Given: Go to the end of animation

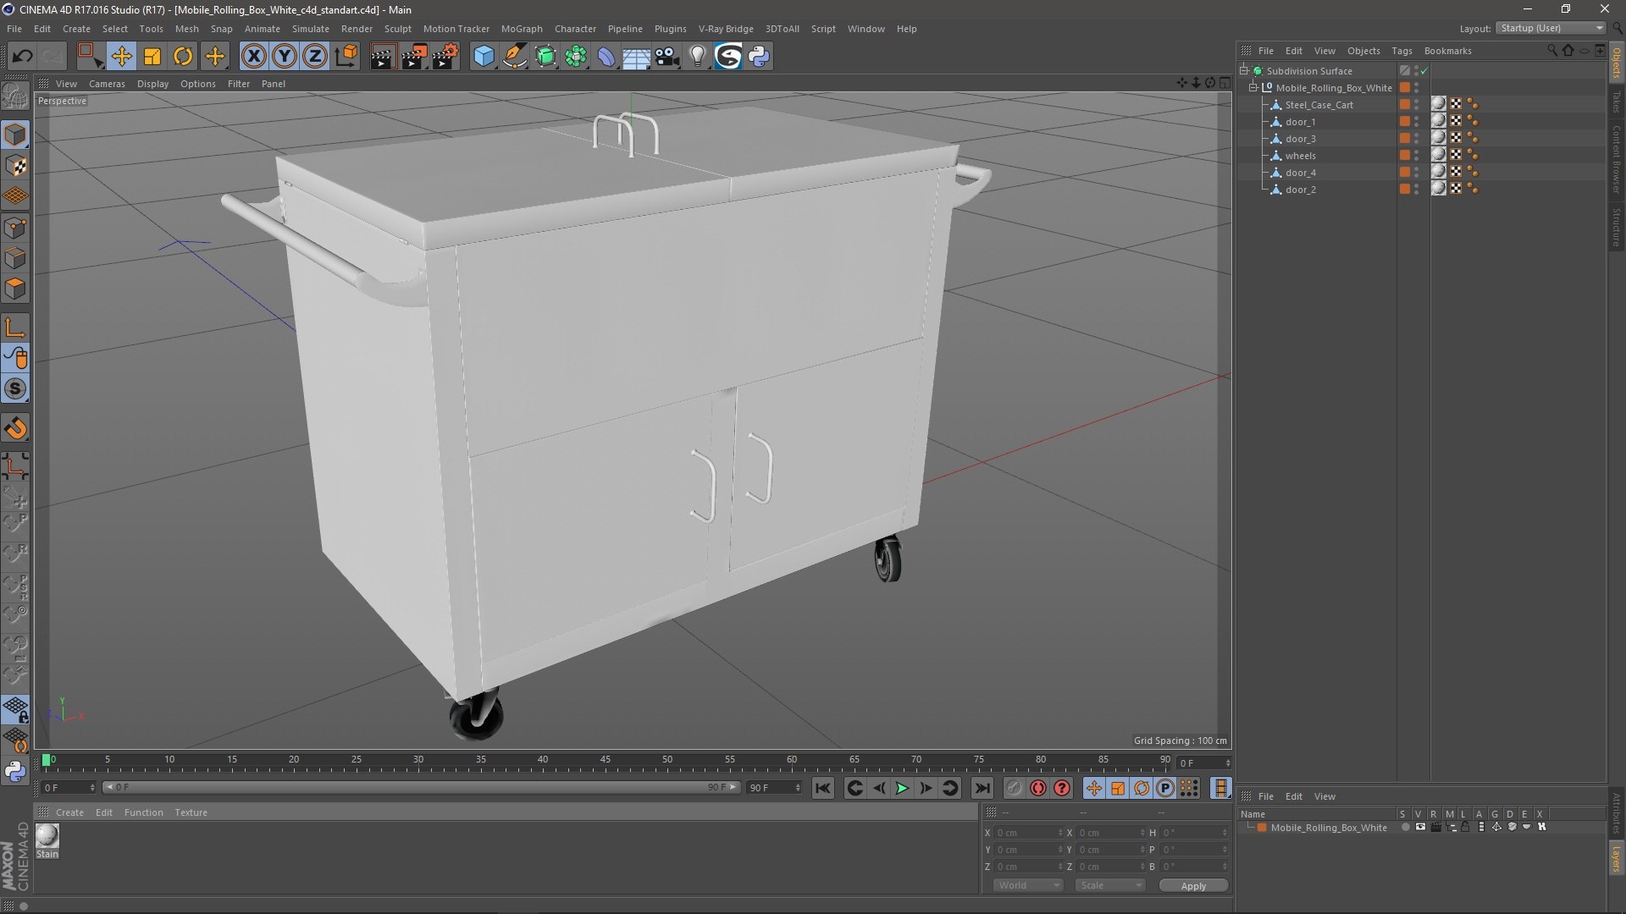Looking at the screenshot, I should pyautogui.click(x=982, y=788).
